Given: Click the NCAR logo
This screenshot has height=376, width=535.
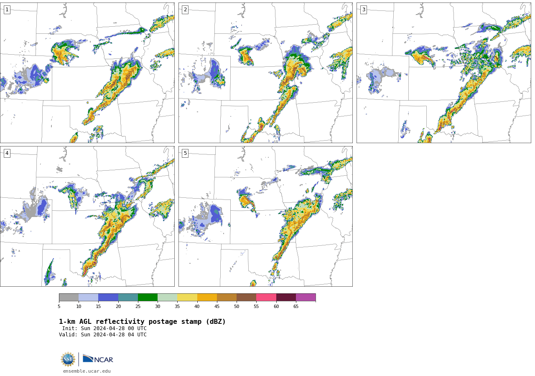Looking at the screenshot, I should [98, 359].
